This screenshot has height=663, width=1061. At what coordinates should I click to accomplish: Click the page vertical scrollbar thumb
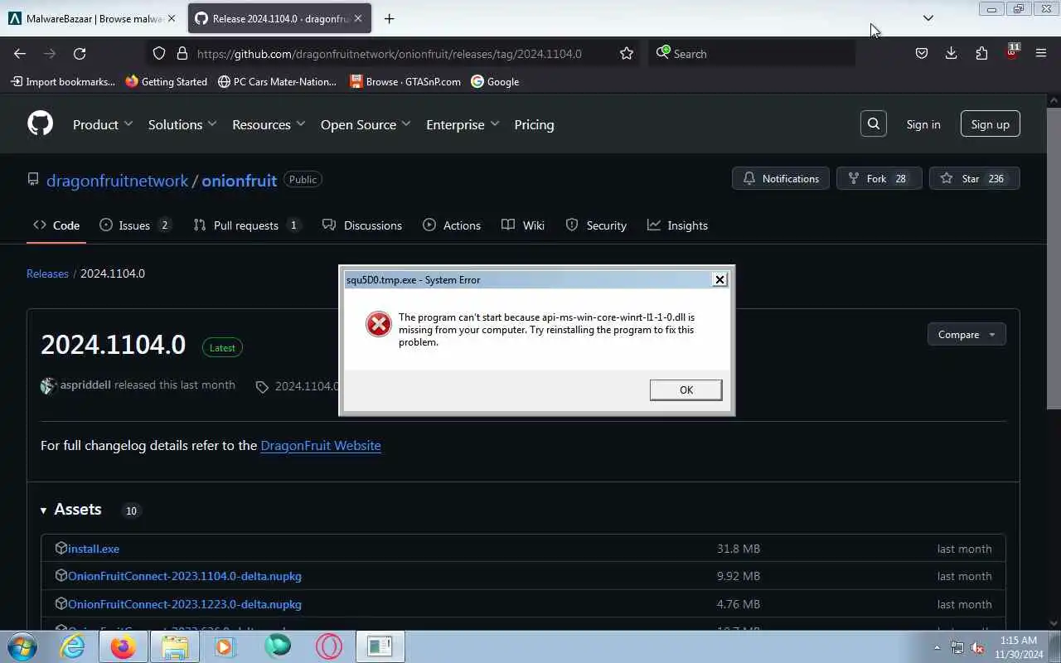click(1054, 257)
